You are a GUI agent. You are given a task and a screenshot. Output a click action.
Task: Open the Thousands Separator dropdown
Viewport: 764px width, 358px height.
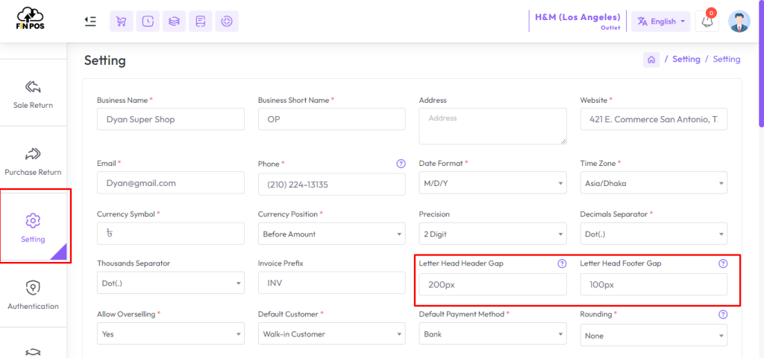171,283
